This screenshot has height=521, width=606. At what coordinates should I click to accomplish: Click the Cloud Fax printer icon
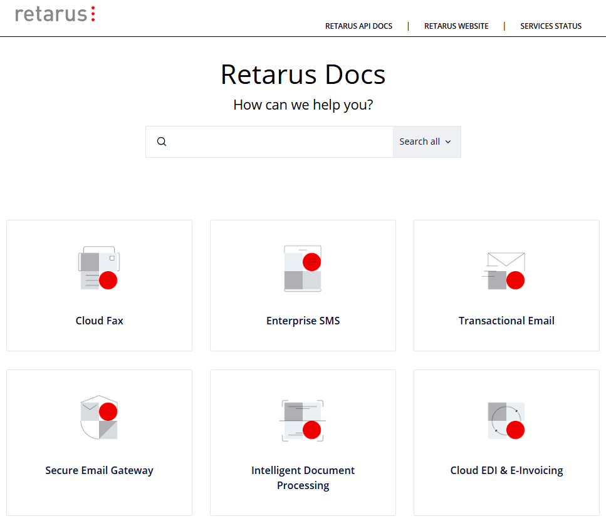coord(99,268)
